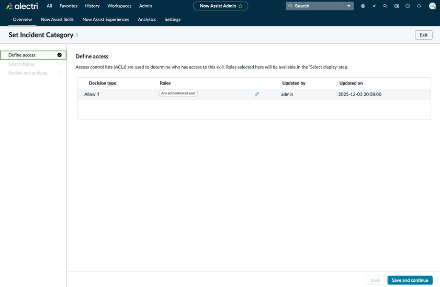440x287 pixels.
Task: Open the Admin menu
Action: (x=145, y=6)
